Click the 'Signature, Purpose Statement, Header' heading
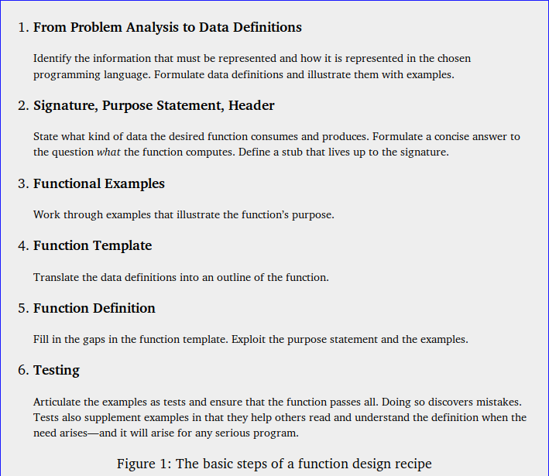 [x=153, y=105]
